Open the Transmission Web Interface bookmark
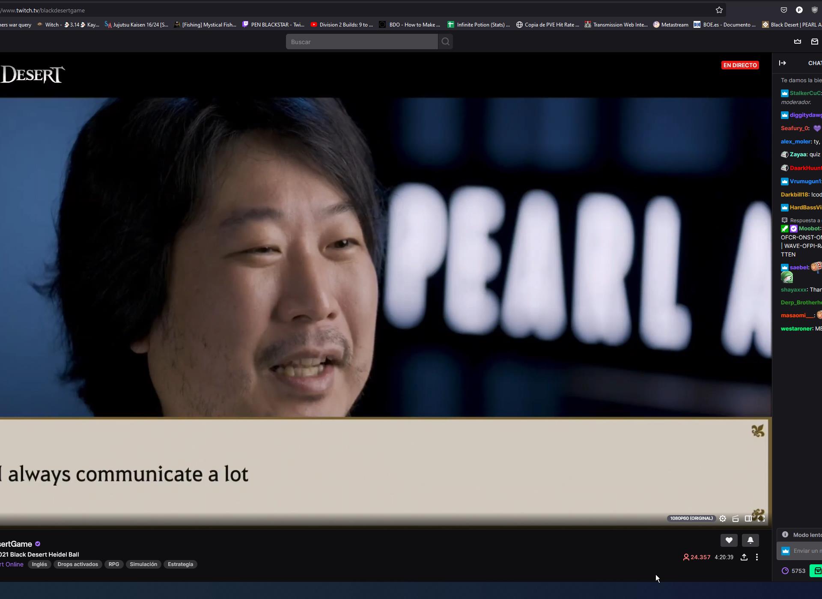Image resolution: width=822 pixels, height=599 pixels. pos(616,25)
